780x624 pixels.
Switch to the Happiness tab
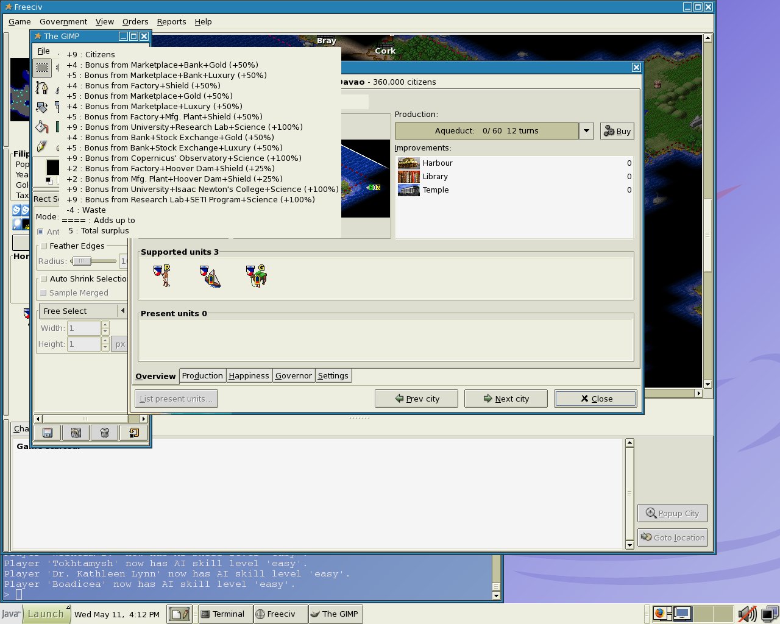pyautogui.click(x=249, y=375)
